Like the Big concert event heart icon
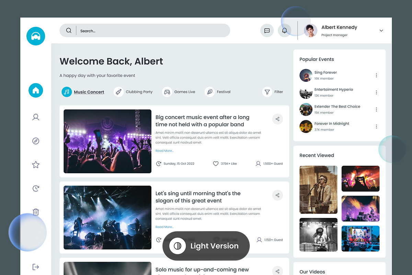Screen dimensions: 412x275 [x=216, y=164]
